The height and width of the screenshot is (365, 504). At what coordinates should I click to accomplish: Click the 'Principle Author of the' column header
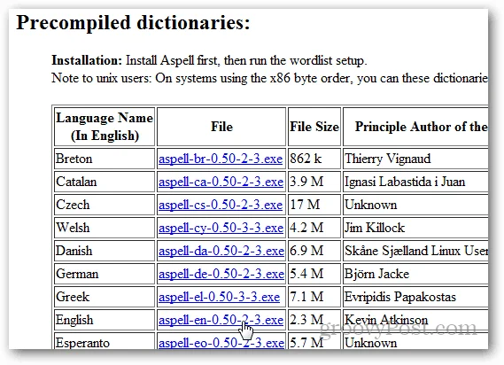pyautogui.click(x=416, y=127)
